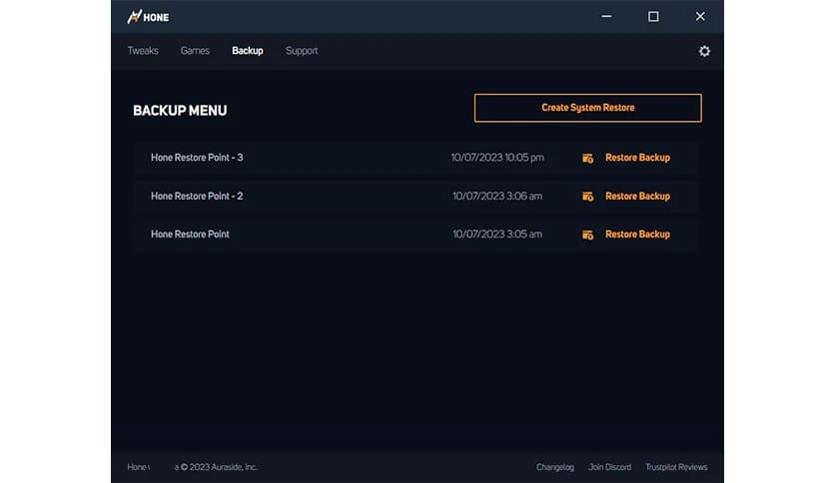Maximize the Hone window
This screenshot has width=835, height=483.
[x=653, y=17]
